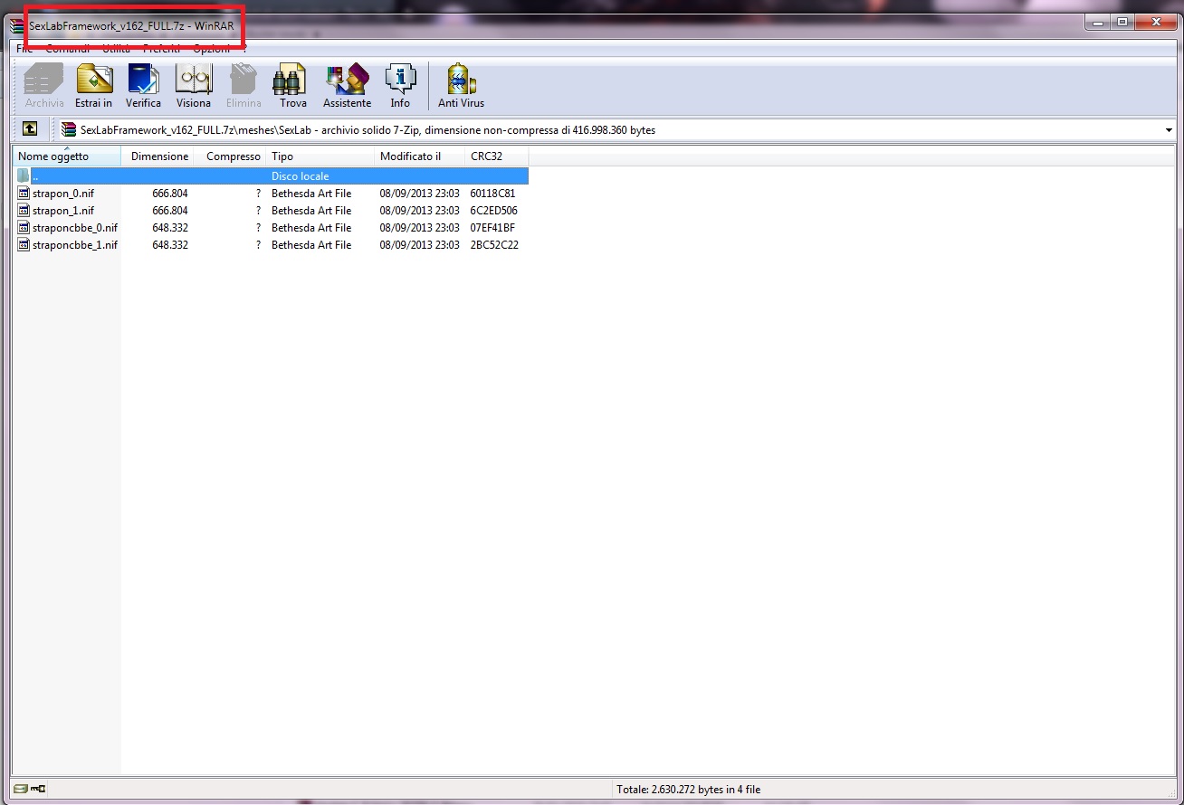Click 'Disco locale' in the parent row
The width and height of the screenshot is (1184, 805).
click(301, 176)
